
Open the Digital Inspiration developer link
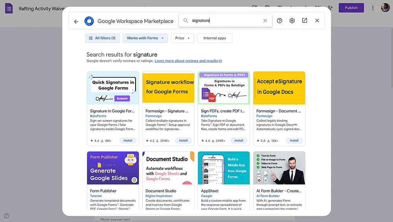pos(159,196)
